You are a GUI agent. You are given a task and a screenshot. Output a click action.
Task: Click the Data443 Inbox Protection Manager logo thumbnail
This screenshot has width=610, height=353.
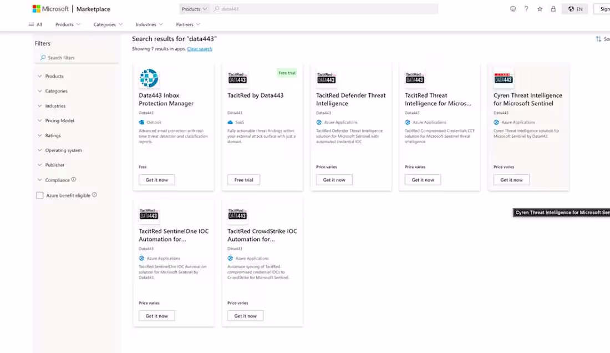148,78
